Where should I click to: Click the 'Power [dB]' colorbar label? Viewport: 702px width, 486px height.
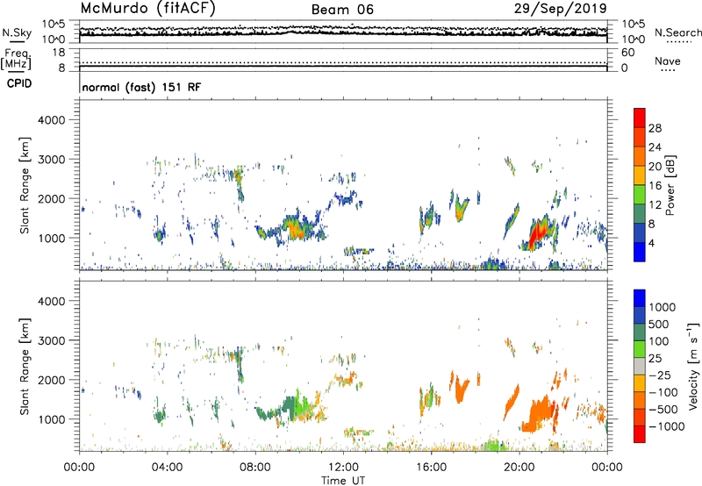point(670,185)
